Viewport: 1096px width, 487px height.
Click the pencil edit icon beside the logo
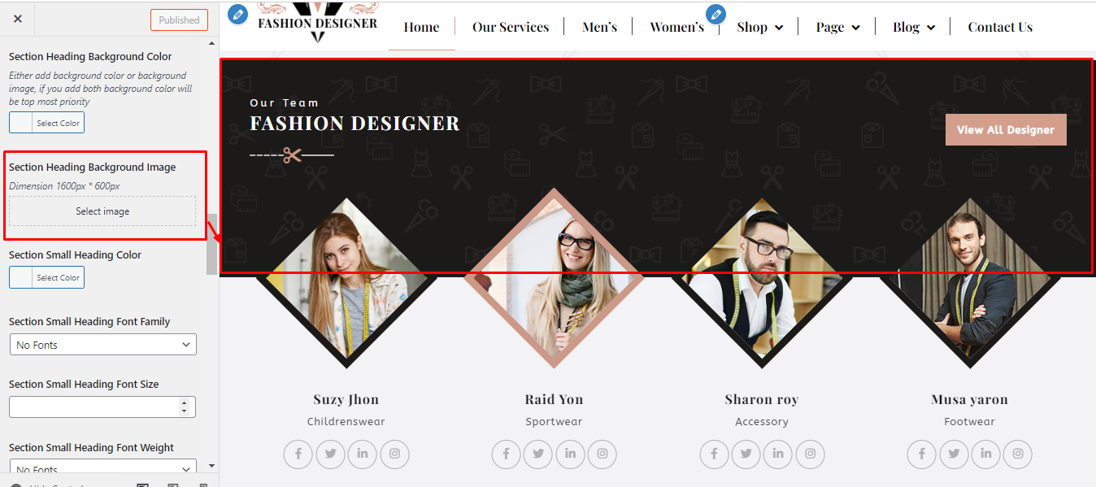237,15
